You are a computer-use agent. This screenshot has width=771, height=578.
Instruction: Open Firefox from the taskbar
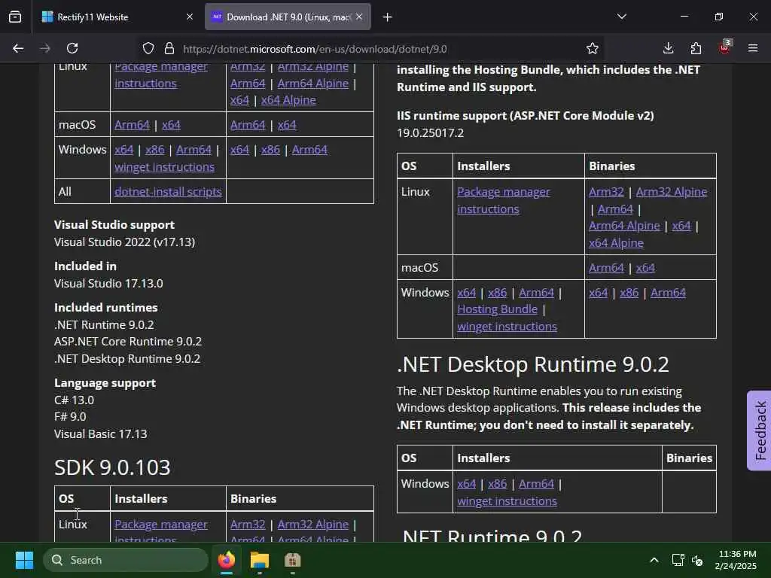point(227,560)
